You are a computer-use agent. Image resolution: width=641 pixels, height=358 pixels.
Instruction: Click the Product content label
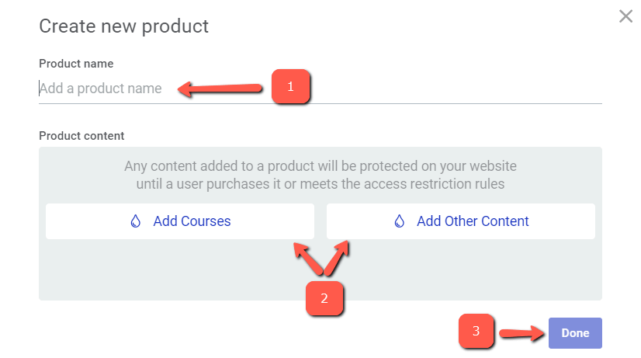tap(81, 136)
